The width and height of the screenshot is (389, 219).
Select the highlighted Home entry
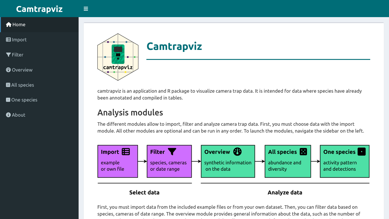tap(18, 24)
